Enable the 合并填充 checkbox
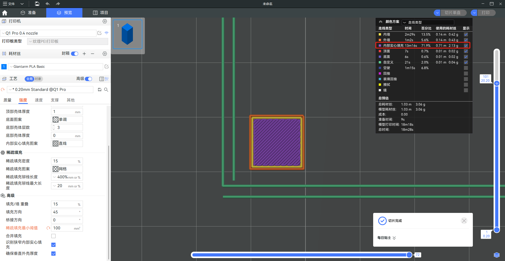The height and width of the screenshot is (261, 505). point(53,236)
